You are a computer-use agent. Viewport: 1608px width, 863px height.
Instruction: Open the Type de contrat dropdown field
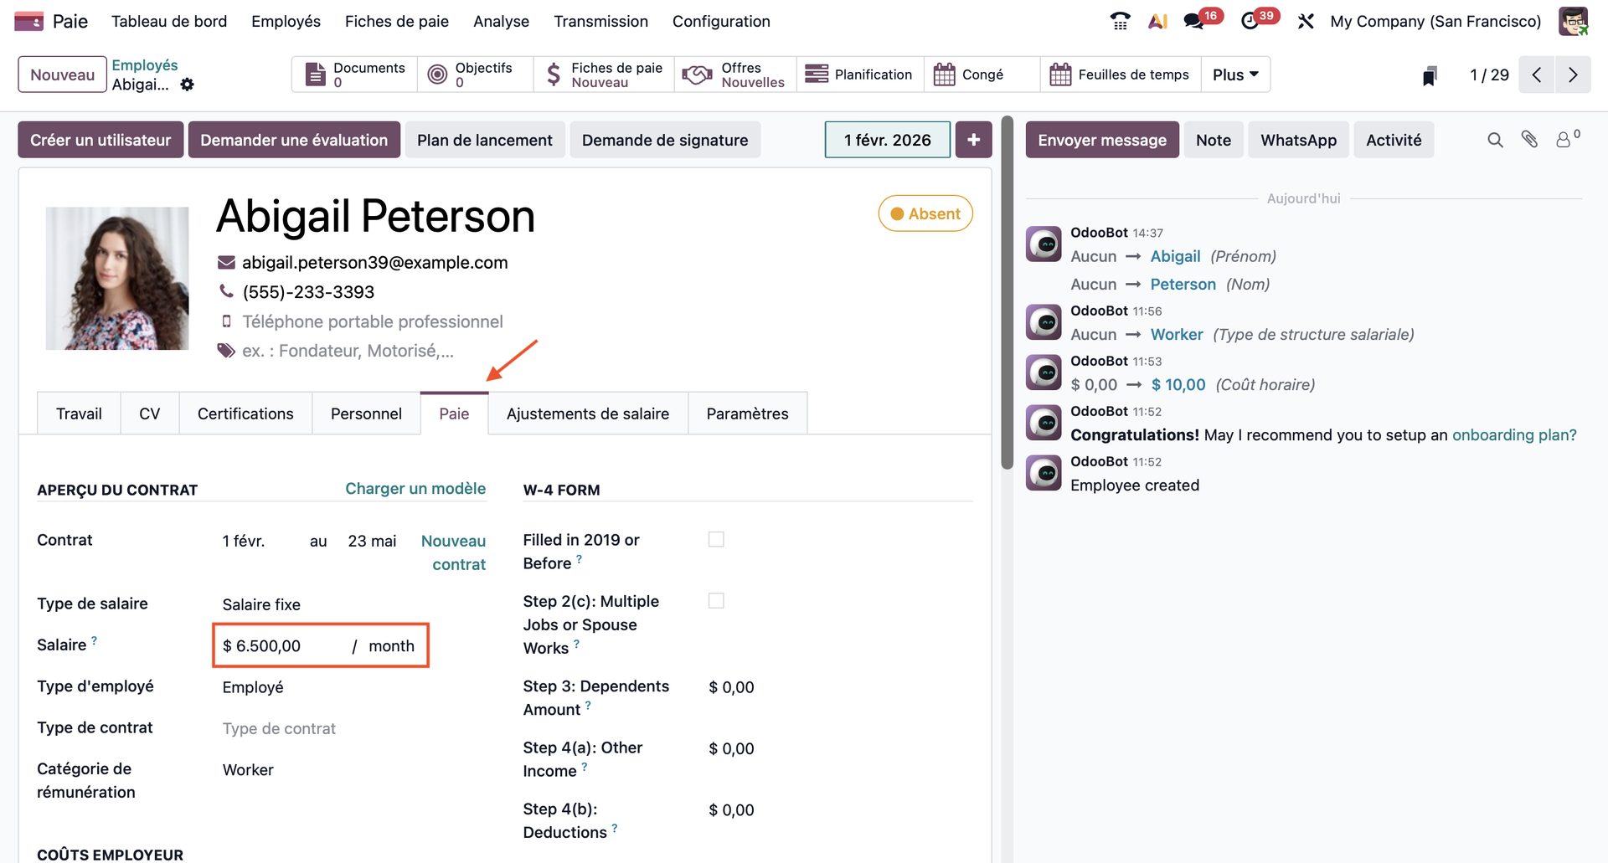tap(318, 728)
